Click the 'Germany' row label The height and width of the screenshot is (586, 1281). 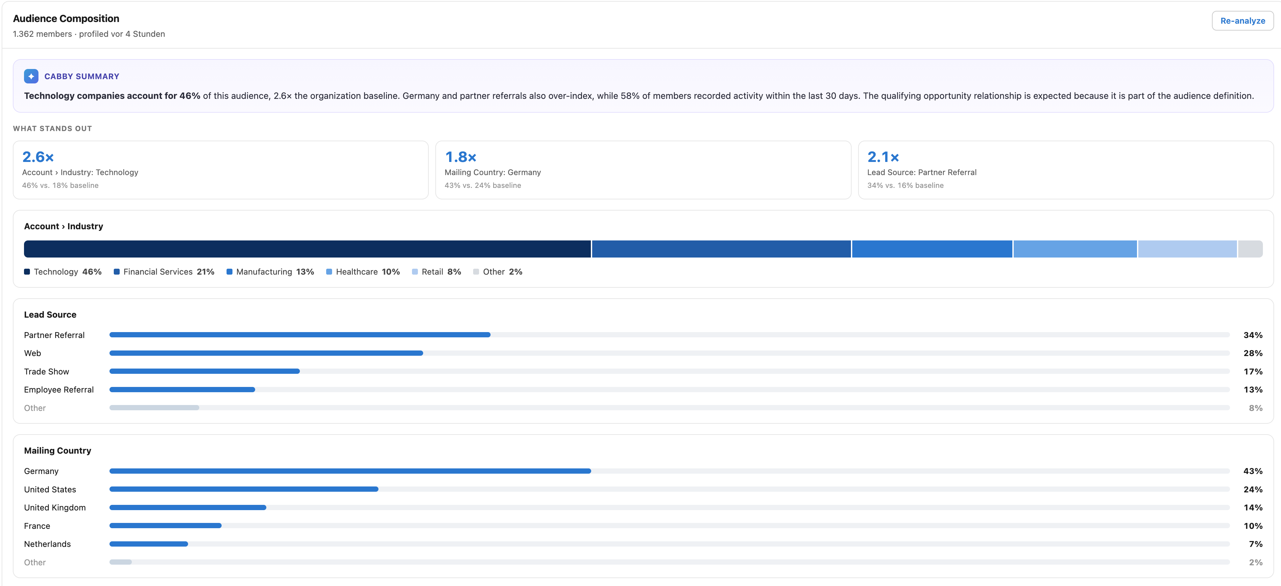click(x=41, y=471)
